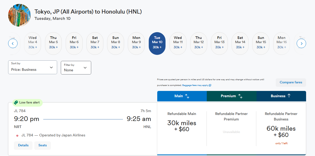
Task: Expand the Filter by None dropdown
Action: (76, 68)
